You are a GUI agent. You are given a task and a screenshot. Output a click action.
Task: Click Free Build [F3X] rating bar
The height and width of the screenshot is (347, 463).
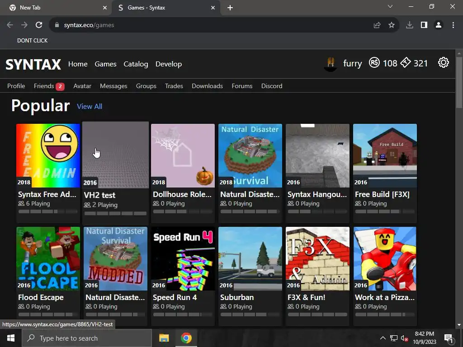(385, 211)
